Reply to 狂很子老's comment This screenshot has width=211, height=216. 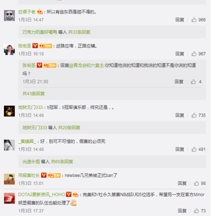point(180,20)
